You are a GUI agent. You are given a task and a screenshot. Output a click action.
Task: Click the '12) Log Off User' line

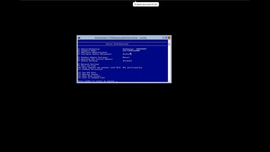(x=86, y=73)
